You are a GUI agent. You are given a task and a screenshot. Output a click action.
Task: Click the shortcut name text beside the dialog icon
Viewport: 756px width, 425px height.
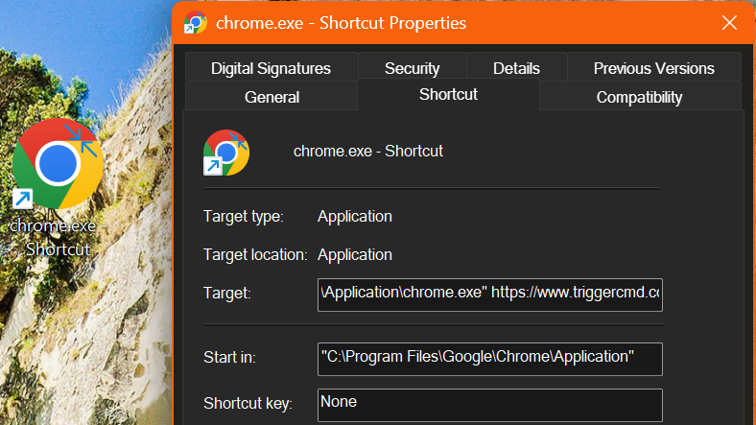point(367,151)
